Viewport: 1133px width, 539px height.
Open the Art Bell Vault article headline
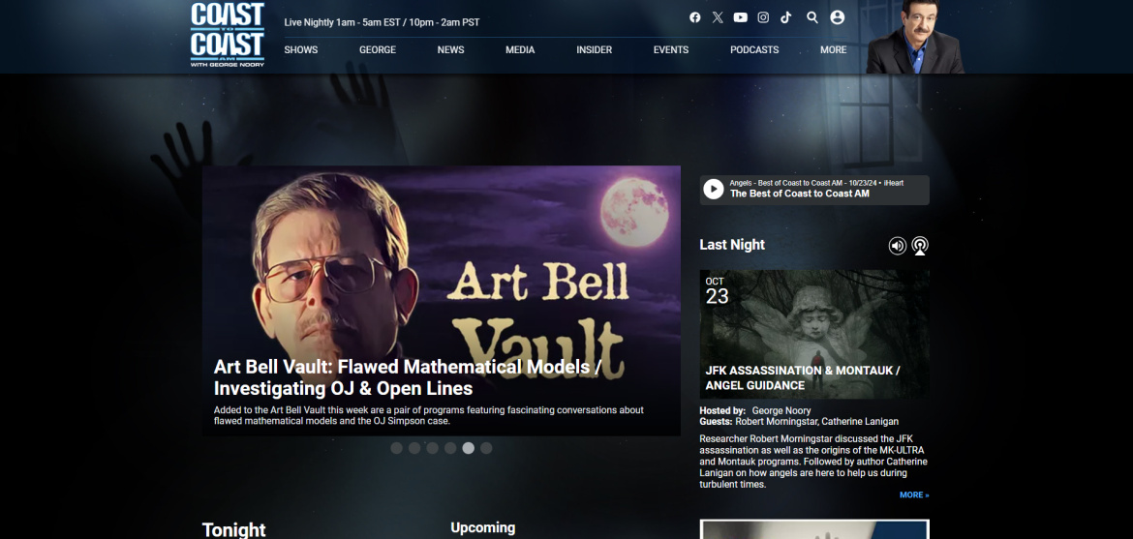click(408, 377)
